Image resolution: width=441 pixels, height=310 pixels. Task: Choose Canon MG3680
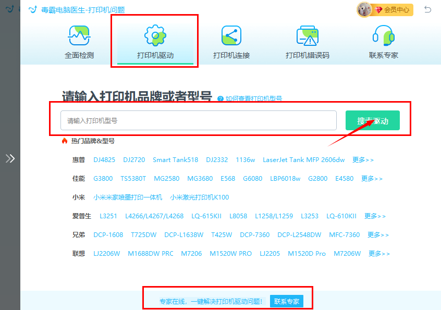[200, 179]
